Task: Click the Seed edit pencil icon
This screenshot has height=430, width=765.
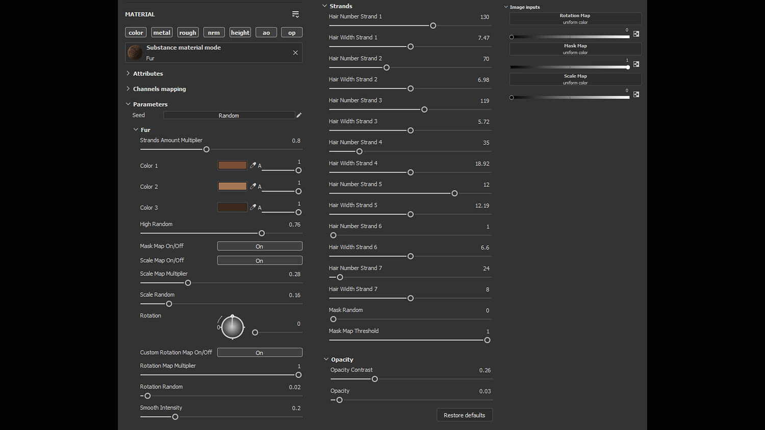Action: [299, 115]
